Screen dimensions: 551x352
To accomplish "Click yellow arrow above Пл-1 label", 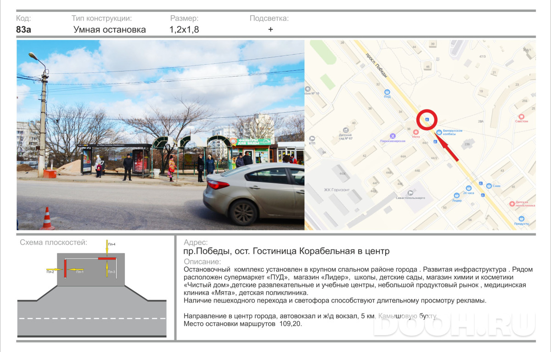I will [76, 269].
